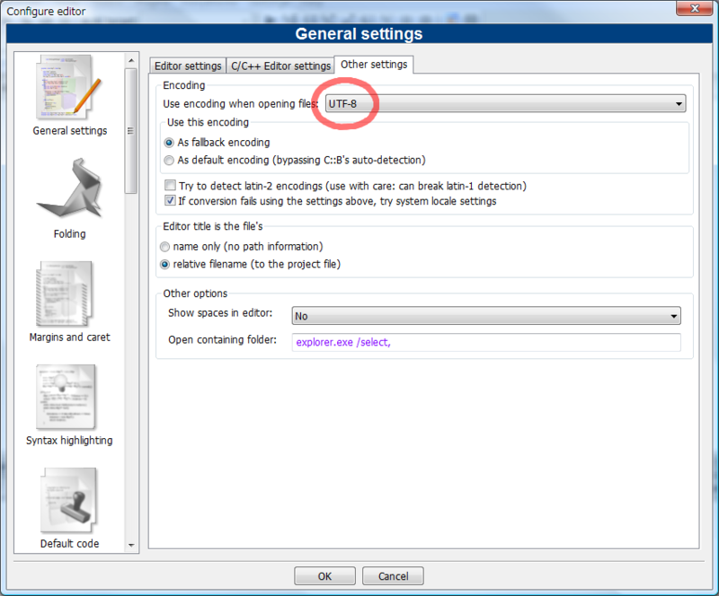The width and height of the screenshot is (719, 596).
Task: Select the Folding origami bird icon
Action: pyautogui.click(x=70, y=188)
